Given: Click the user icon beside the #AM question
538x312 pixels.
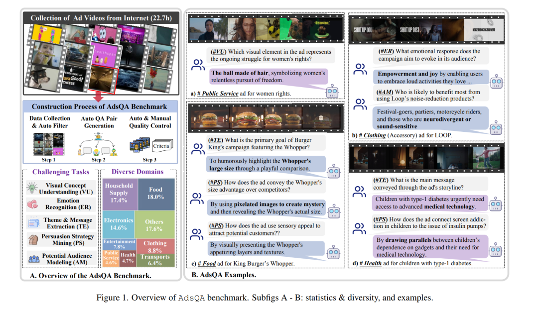Looking at the screenshot, I should point(360,104).
